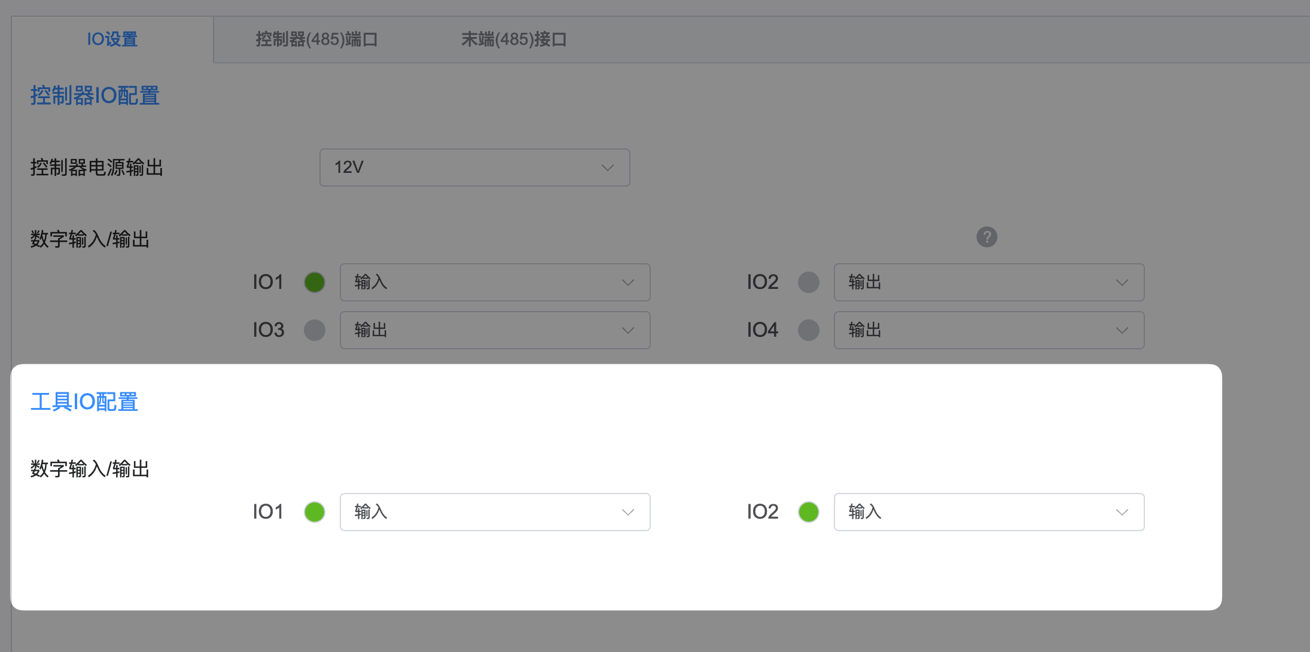Screen dimensions: 1310x652
Task: Open controller IO3 输出 mode dropdown
Action: (x=495, y=330)
